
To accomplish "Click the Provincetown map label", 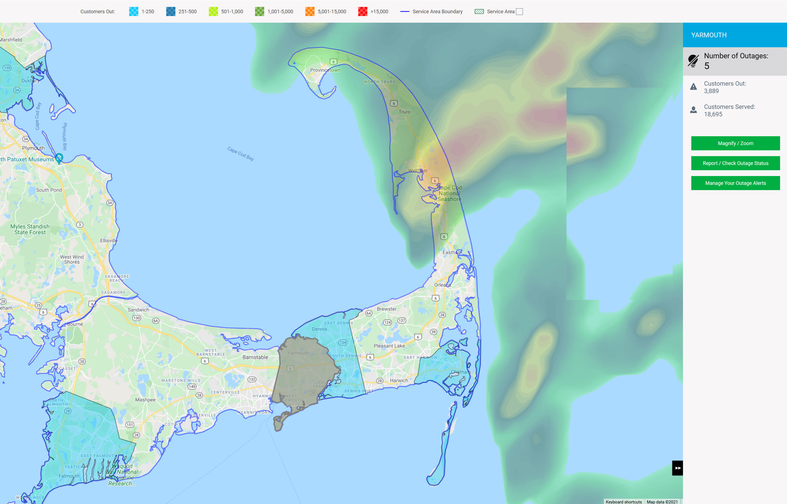I will [x=325, y=70].
